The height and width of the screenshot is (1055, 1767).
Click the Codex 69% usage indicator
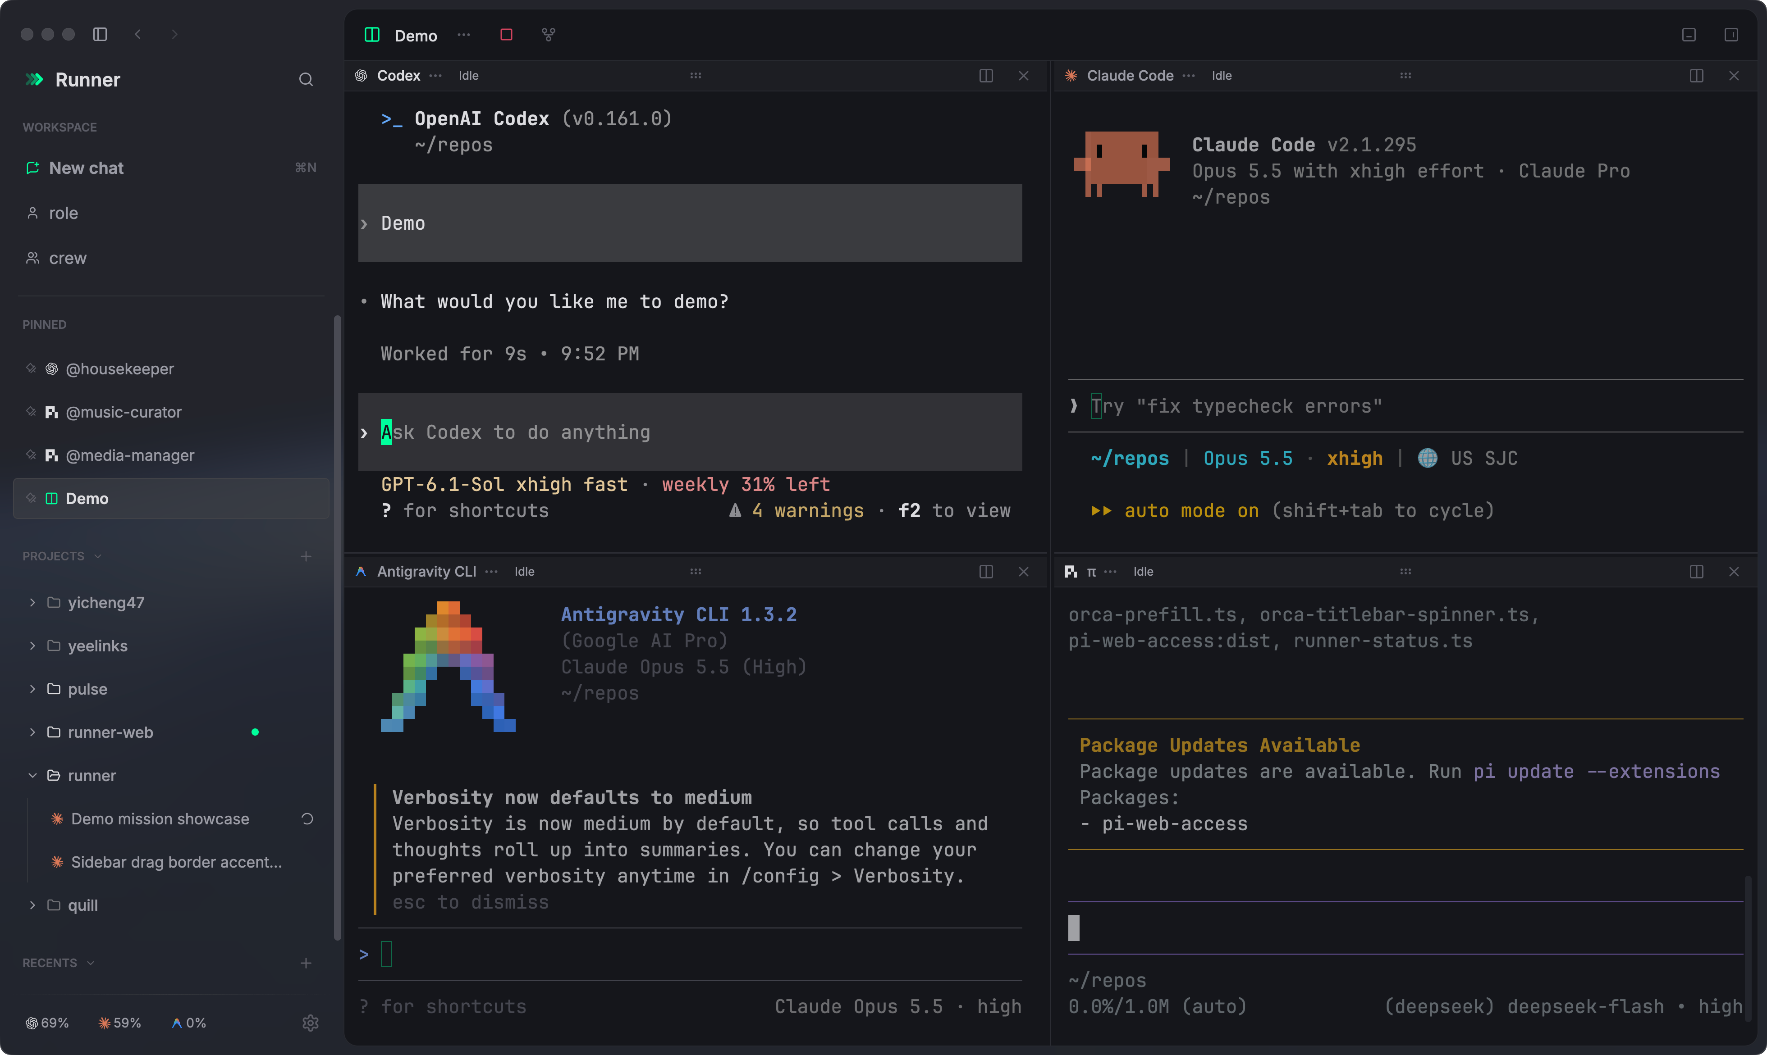(47, 1023)
